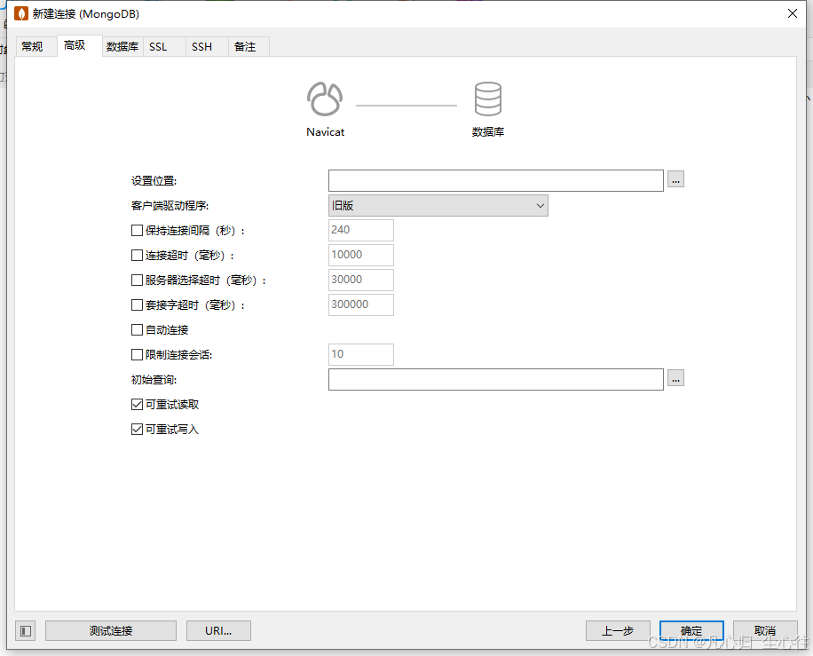Check the 限制连接会话 option
The image size is (813, 656).
(x=136, y=354)
